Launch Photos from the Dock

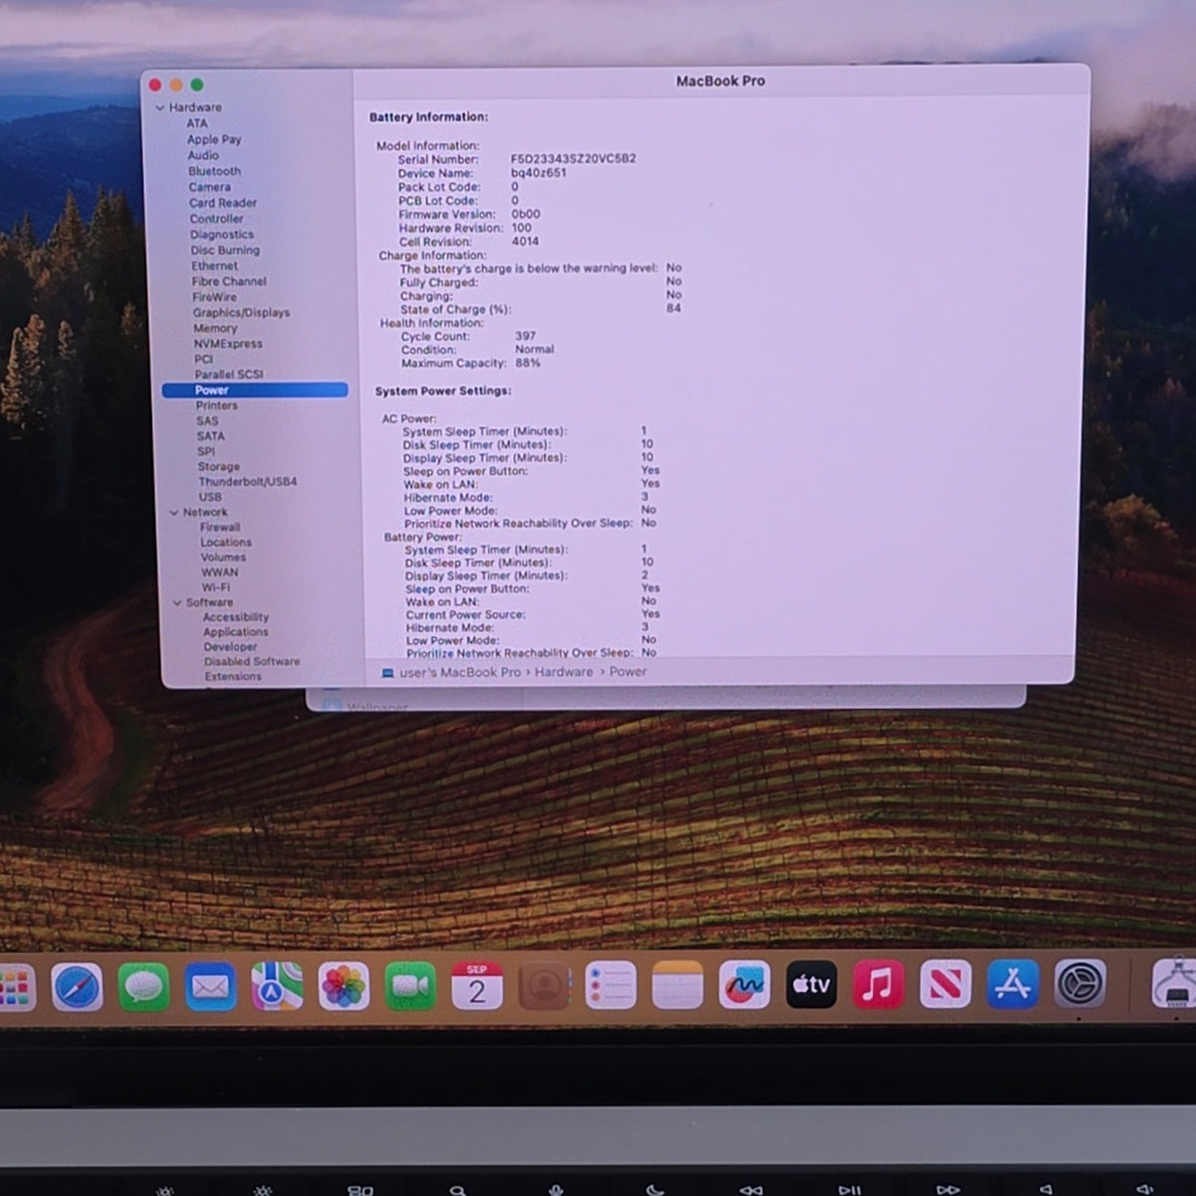[x=344, y=988]
